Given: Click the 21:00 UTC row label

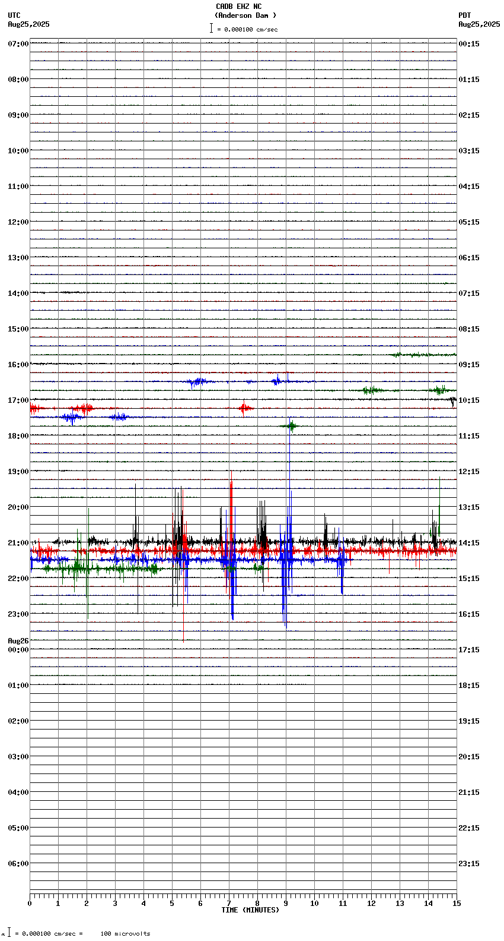Looking at the screenshot, I should click(x=18, y=543).
